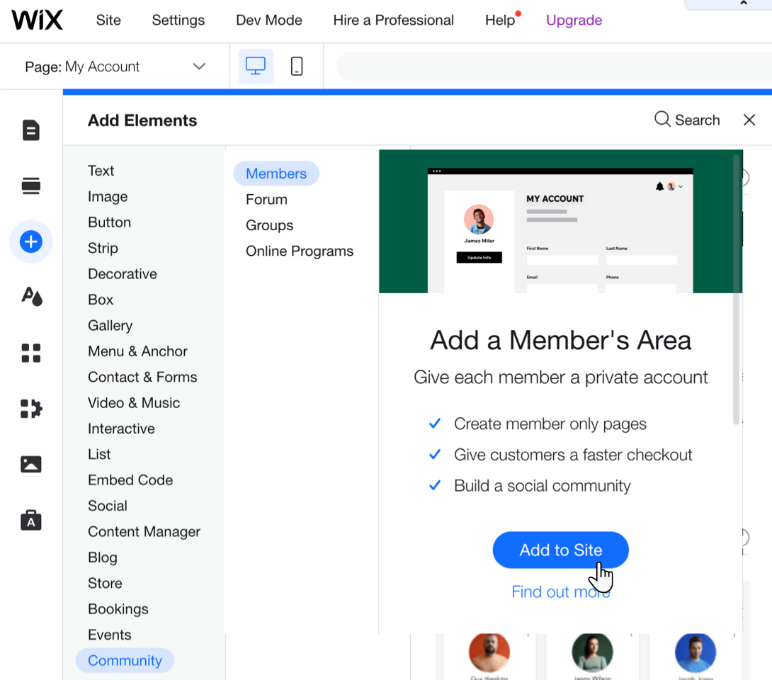Open the Settings menu

pos(178,20)
